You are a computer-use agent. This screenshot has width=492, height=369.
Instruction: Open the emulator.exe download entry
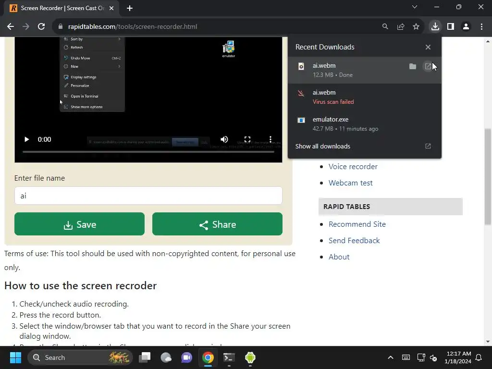click(364, 124)
